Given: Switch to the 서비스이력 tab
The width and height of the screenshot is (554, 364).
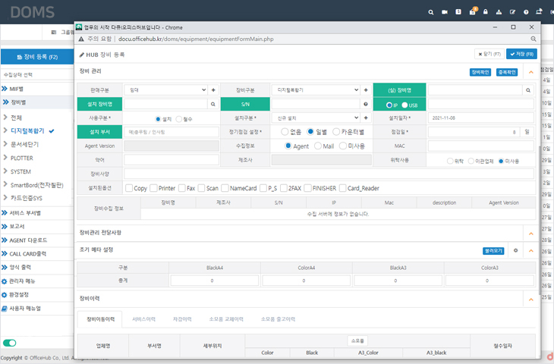Looking at the screenshot, I should [143, 319].
